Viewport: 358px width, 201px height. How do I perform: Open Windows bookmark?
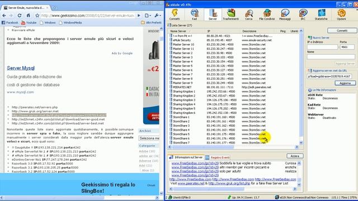[x=48, y=22]
